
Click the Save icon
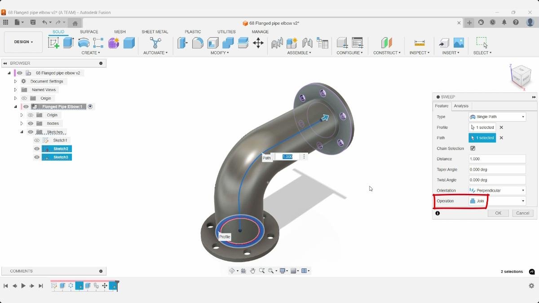pyautogui.click(x=33, y=22)
